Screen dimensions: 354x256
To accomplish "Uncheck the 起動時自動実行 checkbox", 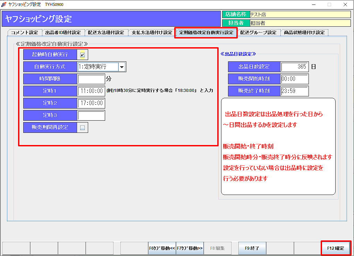I will pos(82,55).
